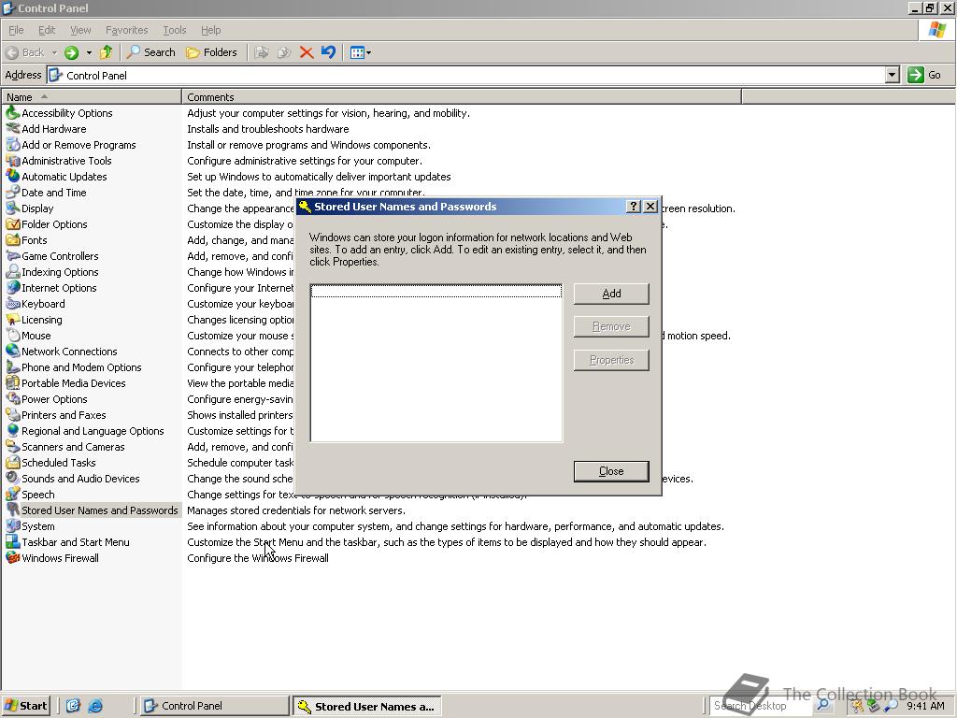Open Add Hardware icon
957x718 pixels.
tap(13, 129)
